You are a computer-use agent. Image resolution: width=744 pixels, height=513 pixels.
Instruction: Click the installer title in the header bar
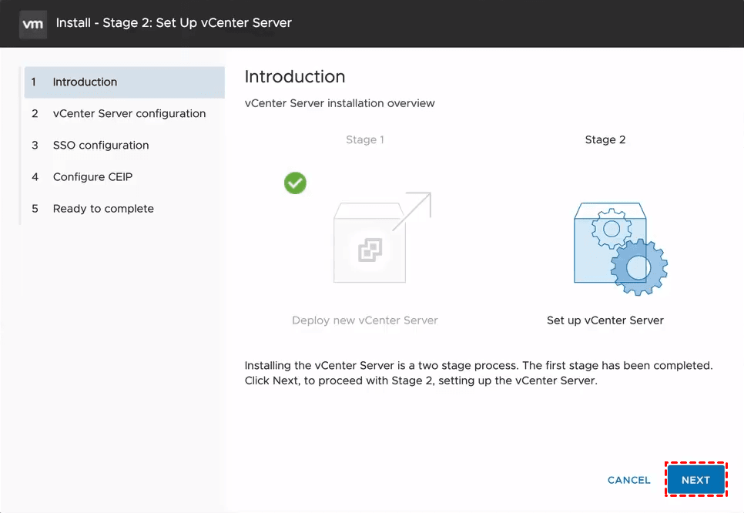pyautogui.click(x=174, y=23)
